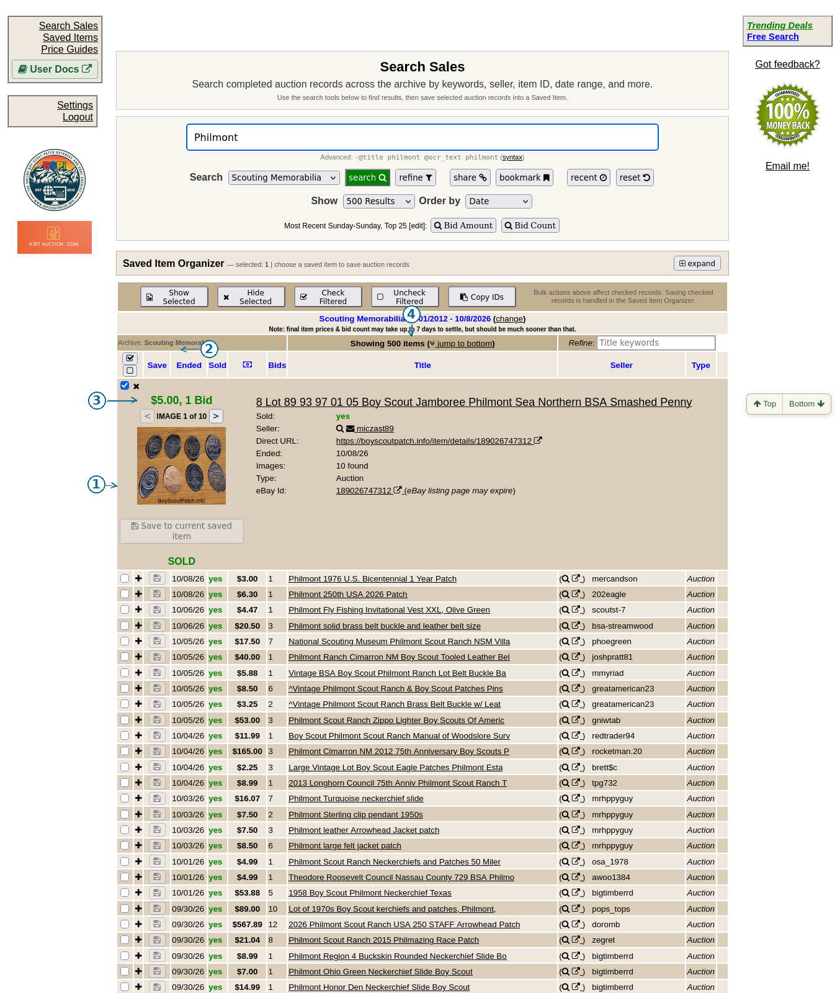Expand Philmont Sterling clip pendant row
This screenshot has height=993, width=840.
pos(138,814)
